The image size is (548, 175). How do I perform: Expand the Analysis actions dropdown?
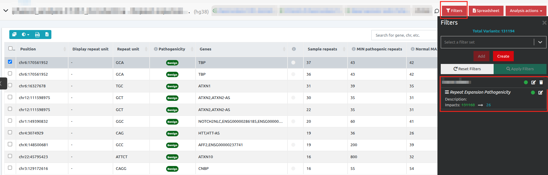526,11
